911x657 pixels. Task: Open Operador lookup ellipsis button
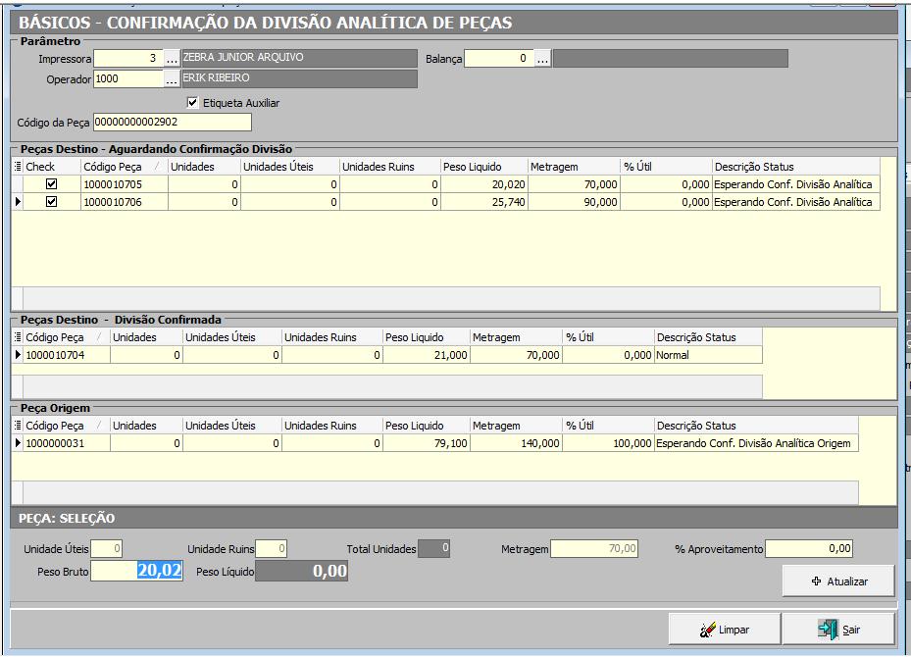pyautogui.click(x=172, y=79)
